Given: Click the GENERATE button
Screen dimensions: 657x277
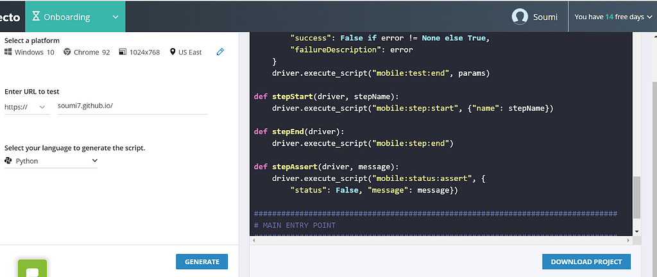Looking at the screenshot, I should point(202,262).
